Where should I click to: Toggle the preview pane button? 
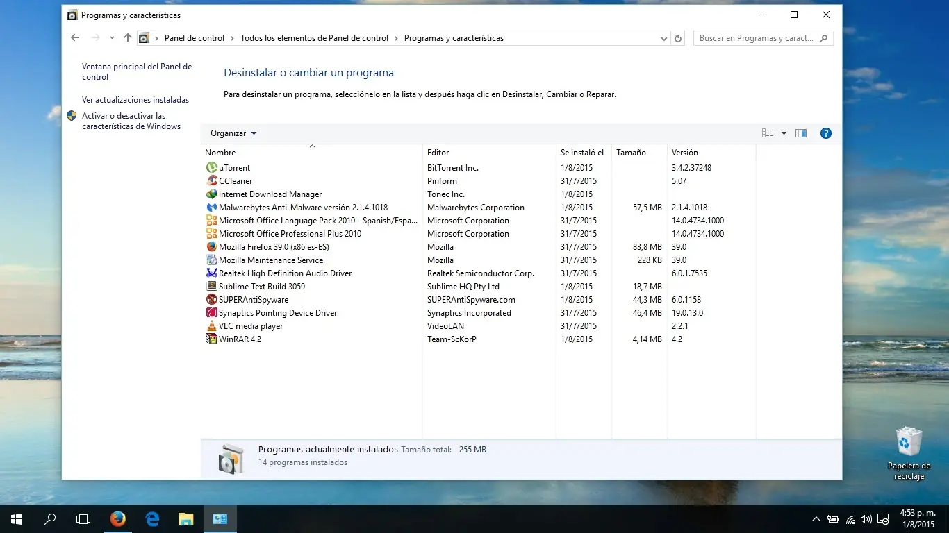pos(801,133)
